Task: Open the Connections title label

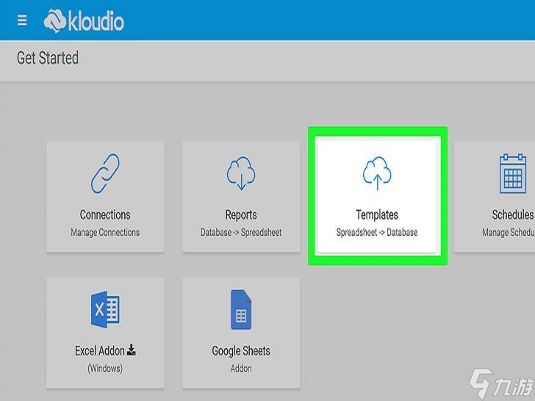Action: point(105,214)
